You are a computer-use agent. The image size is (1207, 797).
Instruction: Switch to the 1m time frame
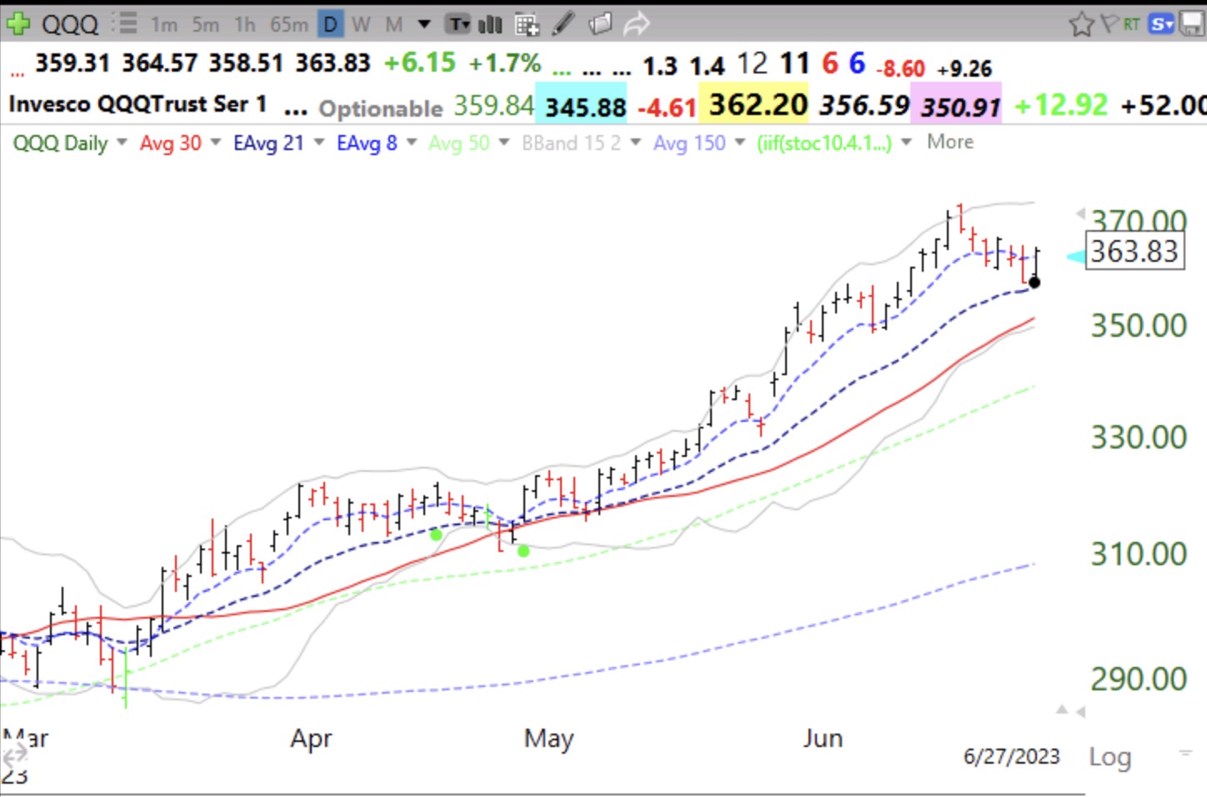point(163,25)
